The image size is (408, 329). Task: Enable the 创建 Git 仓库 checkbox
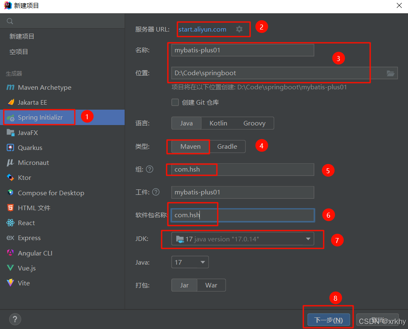(x=175, y=102)
